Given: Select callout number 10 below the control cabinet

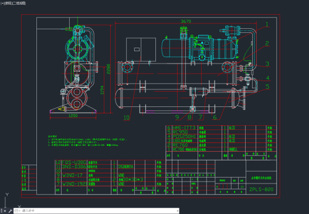Looking at the screenshot, I should (x=126, y=118).
